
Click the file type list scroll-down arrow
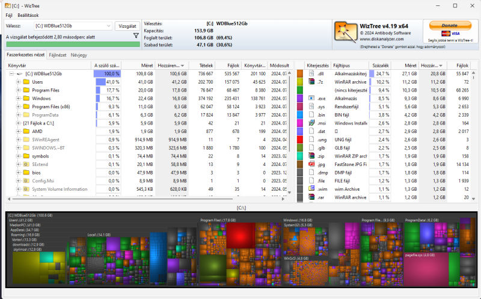(x=474, y=199)
